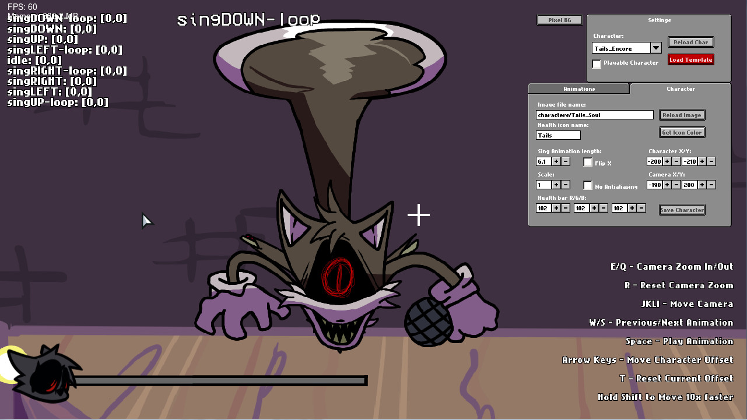This screenshot has height=420, width=747.
Task: Enable the Playable Character checkbox
Action: pyautogui.click(x=597, y=64)
